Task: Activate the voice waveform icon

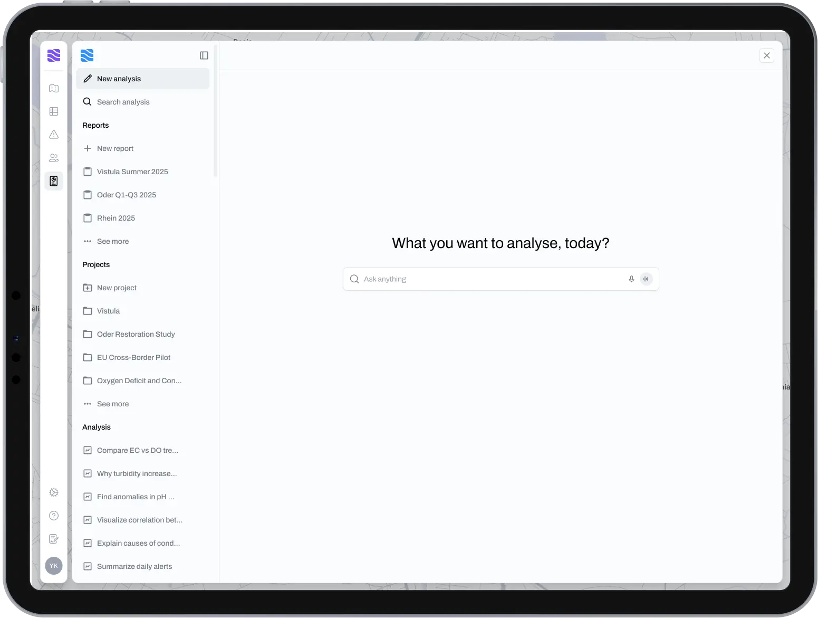Action: tap(646, 279)
